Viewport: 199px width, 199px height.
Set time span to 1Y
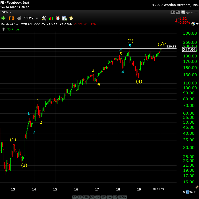click(79, 197)
